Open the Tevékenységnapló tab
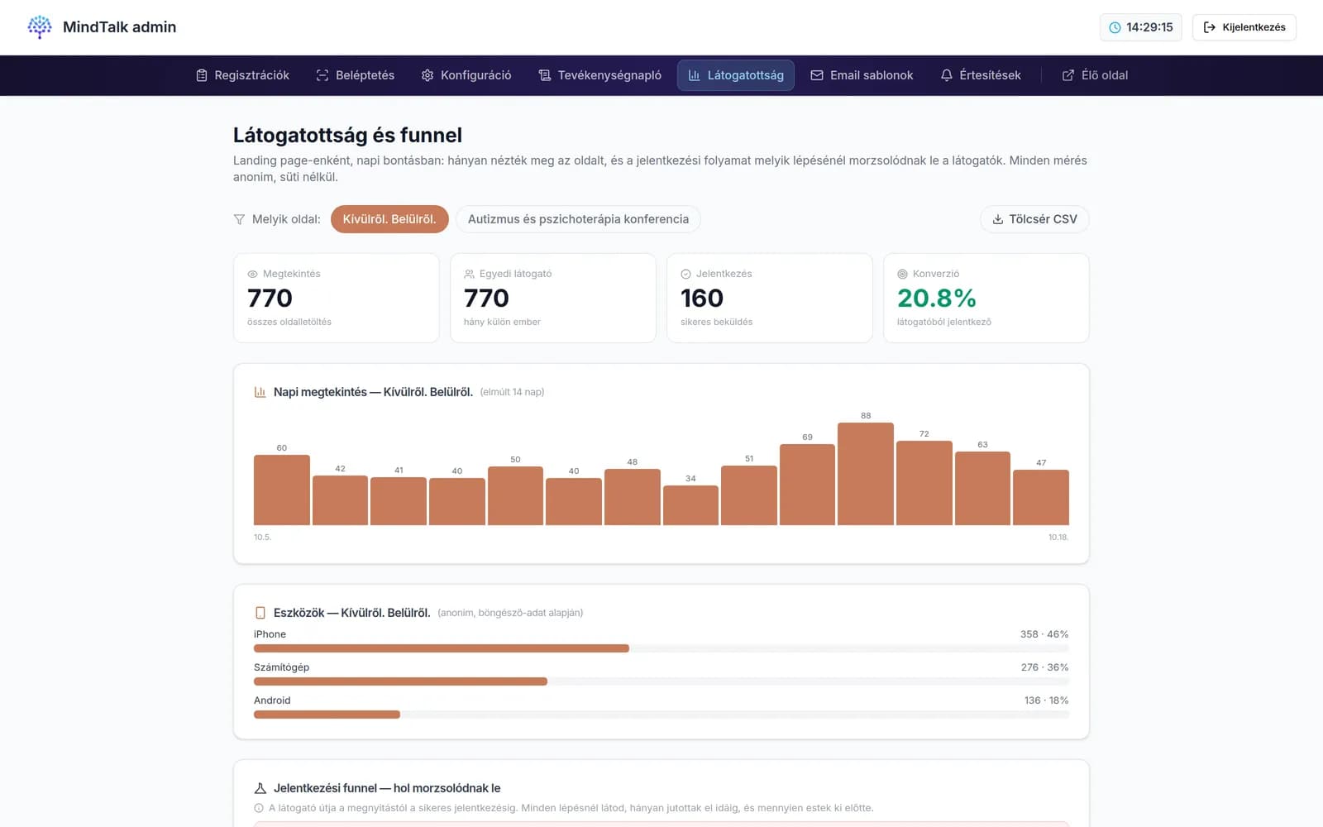Image resolution: width=1323 pixels, height=827 pixels. tap(599, 75)
